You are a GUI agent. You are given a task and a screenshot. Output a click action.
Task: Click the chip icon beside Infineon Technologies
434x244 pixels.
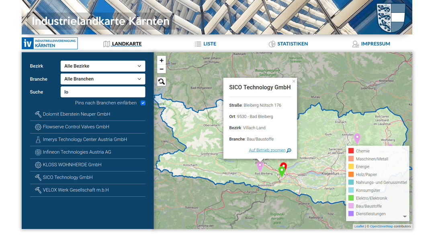[38, 152]
